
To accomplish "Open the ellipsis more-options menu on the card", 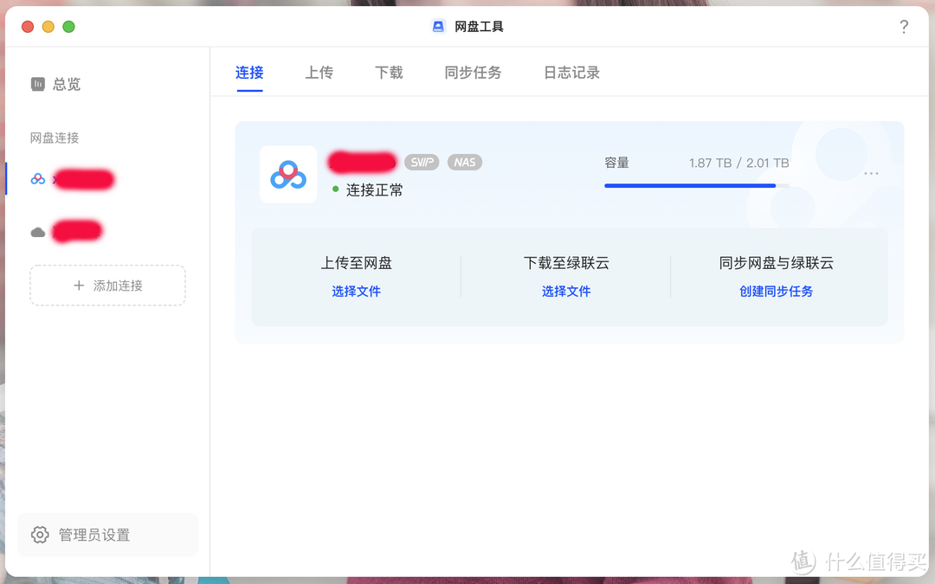I will pos(871,173).
